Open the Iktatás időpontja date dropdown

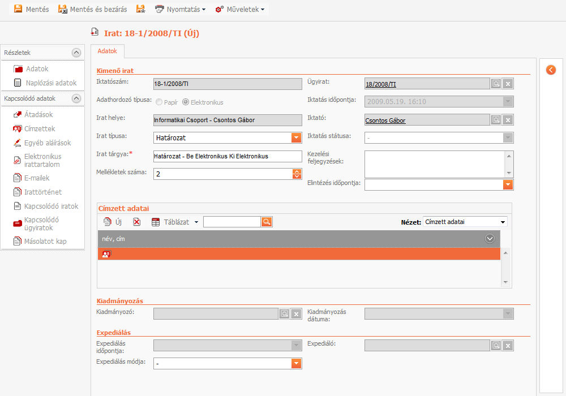[x=508, y=102]
